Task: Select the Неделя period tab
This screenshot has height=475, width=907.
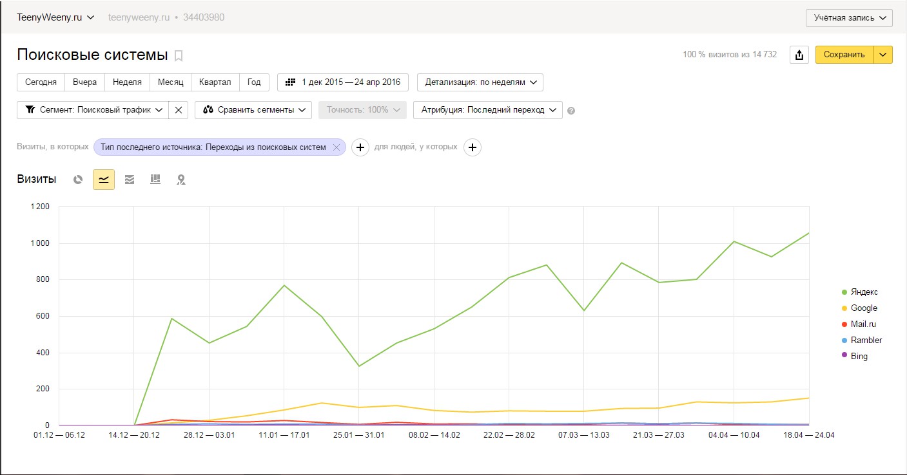Action: (127, 82)
